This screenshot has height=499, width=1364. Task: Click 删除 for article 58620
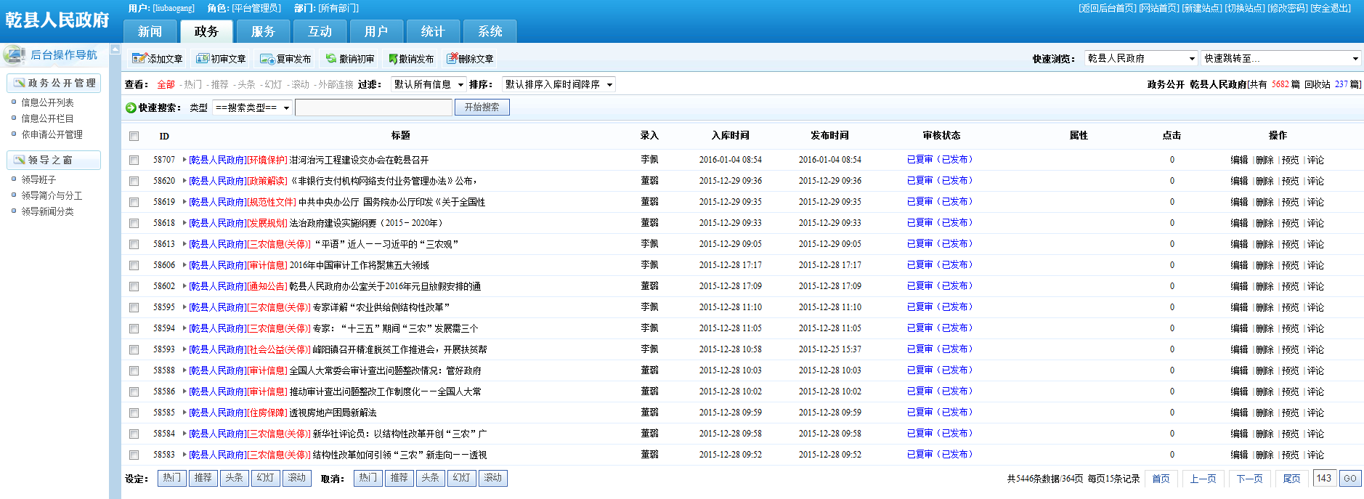tap(1264, 181)
